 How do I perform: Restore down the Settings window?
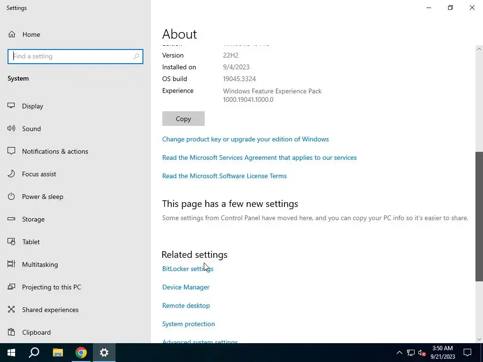pos(450,8)
